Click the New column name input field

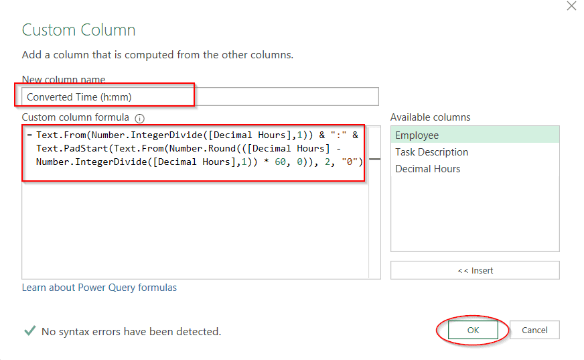pyautogui.click(x=200, y=97)
